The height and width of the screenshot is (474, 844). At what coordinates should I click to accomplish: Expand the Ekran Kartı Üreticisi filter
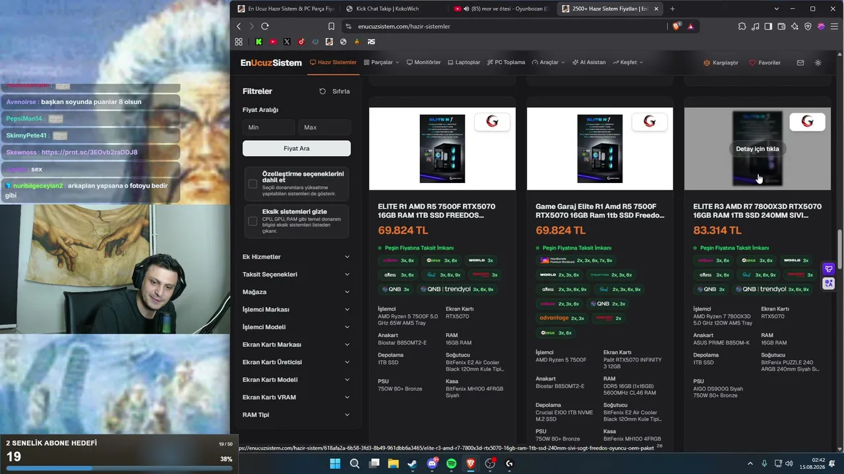296,362
